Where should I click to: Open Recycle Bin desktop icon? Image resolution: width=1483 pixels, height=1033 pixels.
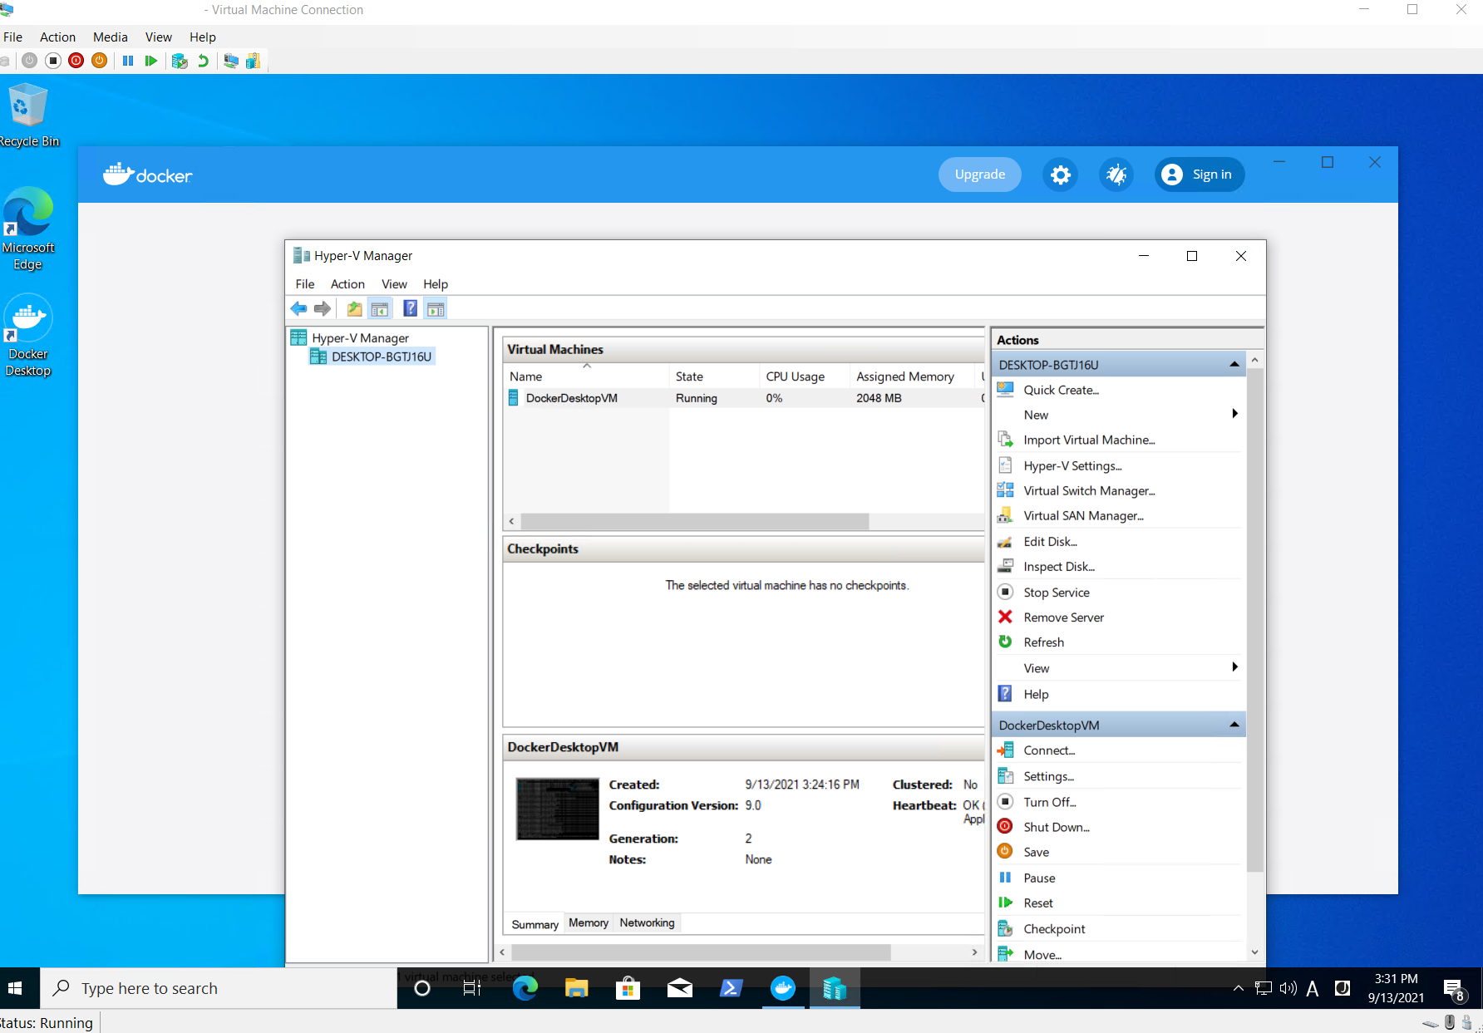(x=28, y=116)
